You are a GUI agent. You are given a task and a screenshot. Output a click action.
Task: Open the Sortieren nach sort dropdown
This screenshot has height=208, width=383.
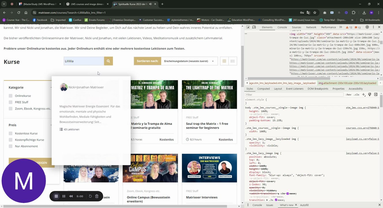[189, 61]
